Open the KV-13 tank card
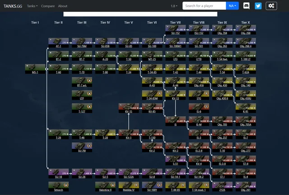Screen dimensions: 289x195 pyautogui.click(x=176, y=95)
